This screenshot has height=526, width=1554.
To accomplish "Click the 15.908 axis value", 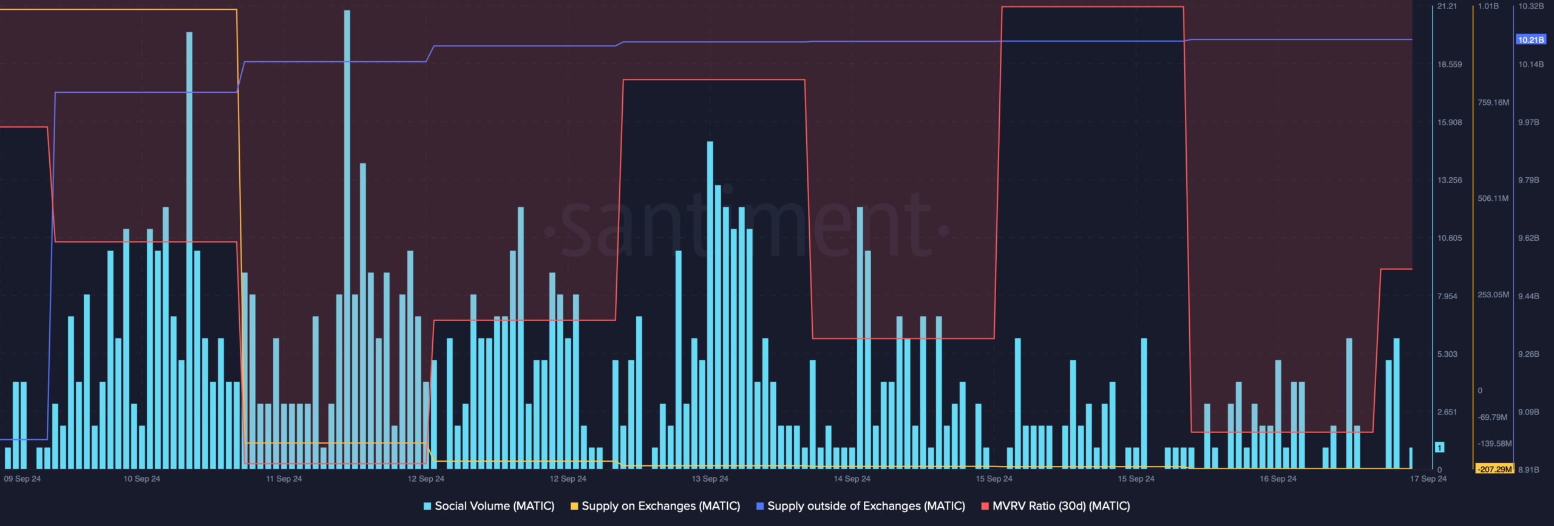I will (x=1450, y=122).
